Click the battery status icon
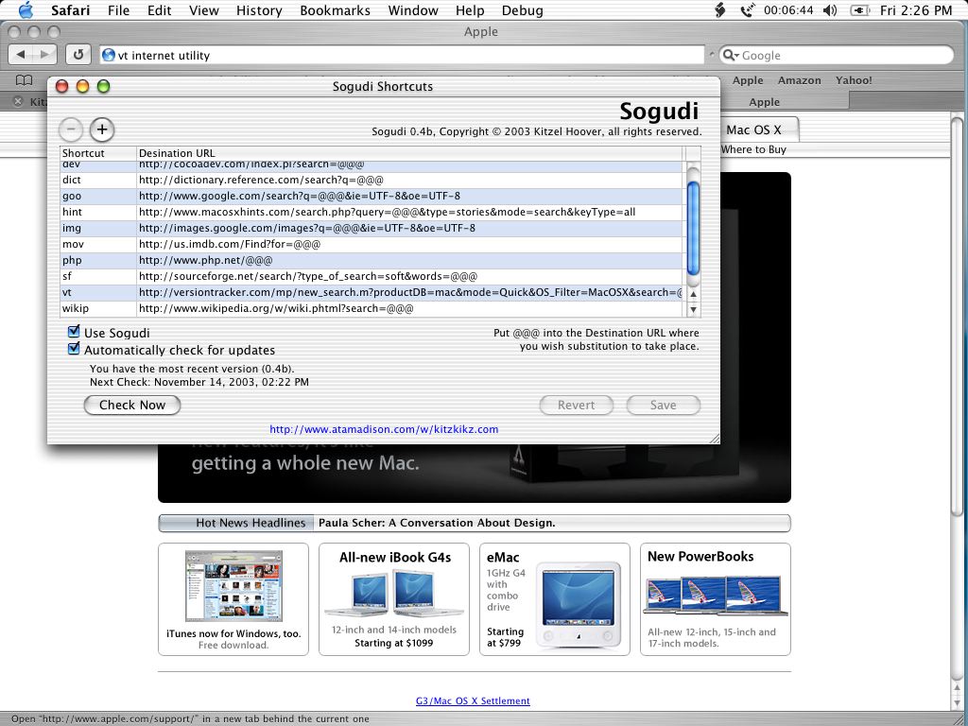This screenshot has width=968, height=726. point(860,9)
